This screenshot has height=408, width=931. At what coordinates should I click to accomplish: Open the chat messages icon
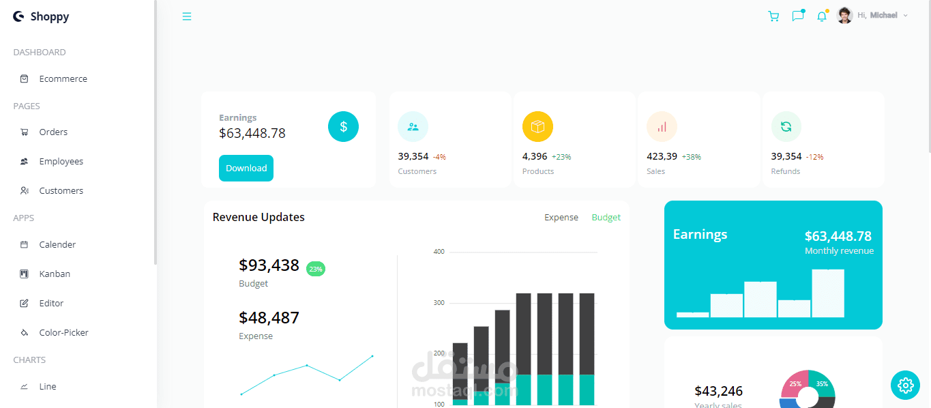click(x=798, y=16)
